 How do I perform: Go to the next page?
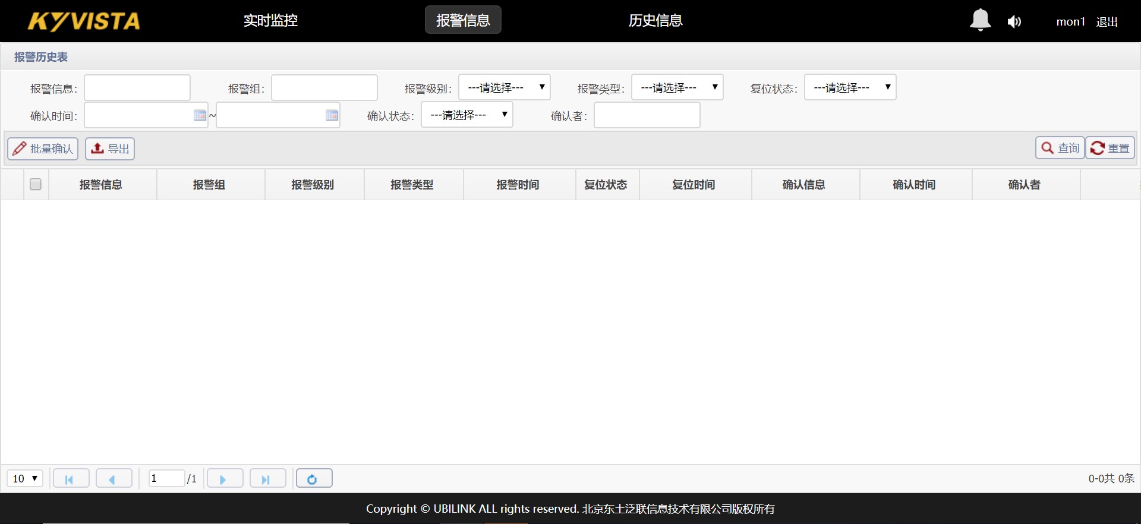click(x=225, y=479)
